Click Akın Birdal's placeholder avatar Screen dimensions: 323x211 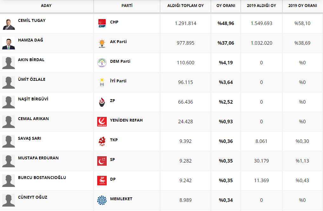click(9, 63)
